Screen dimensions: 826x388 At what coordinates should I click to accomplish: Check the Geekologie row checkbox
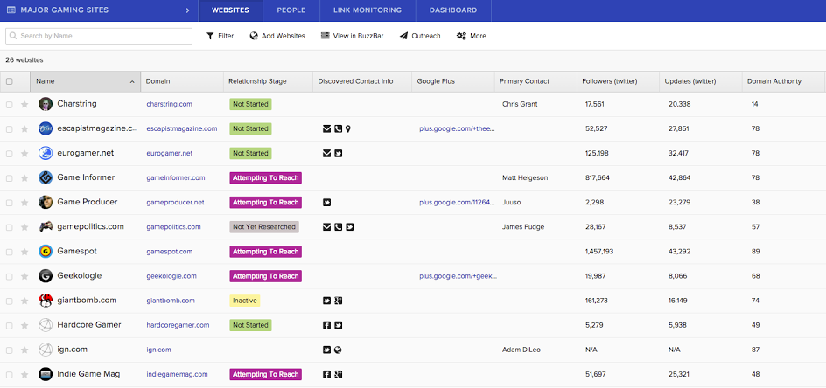click(x=9, y=276)
